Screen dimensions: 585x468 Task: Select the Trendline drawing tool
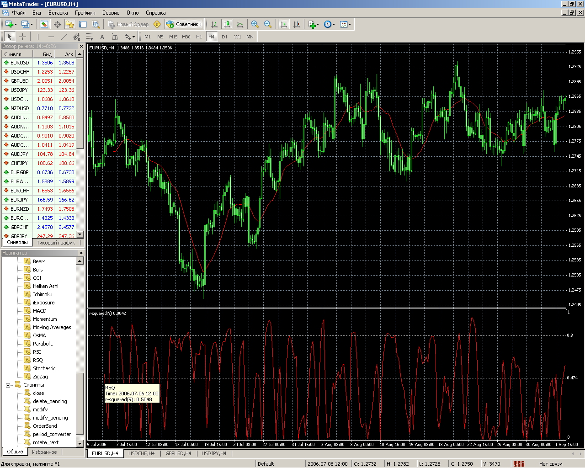pyautogui.click(x=64, y=37)
